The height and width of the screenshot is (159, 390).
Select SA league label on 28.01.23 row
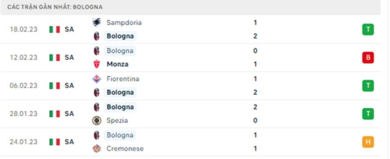tap(69, 113)
